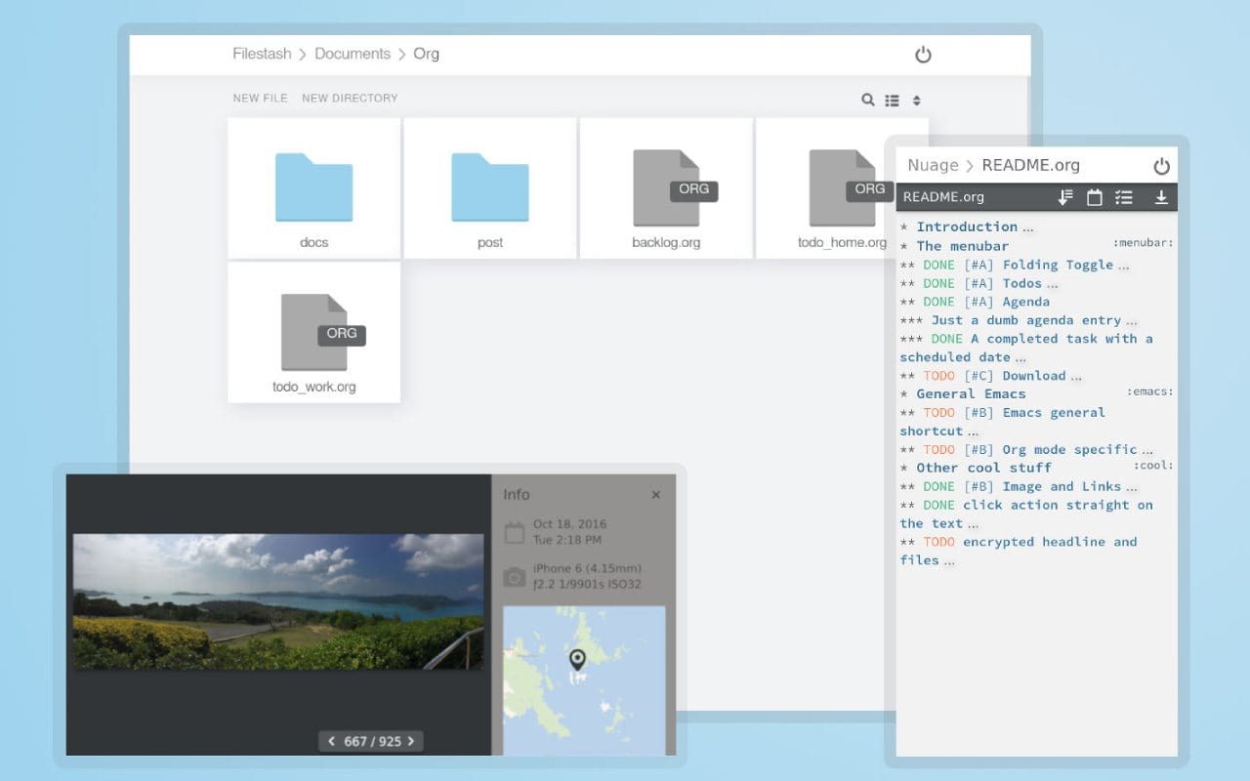This screenshot has width=1250, height=781.
Task: Toggle the DONE state of the Agenda task
Action: [937, 302]
